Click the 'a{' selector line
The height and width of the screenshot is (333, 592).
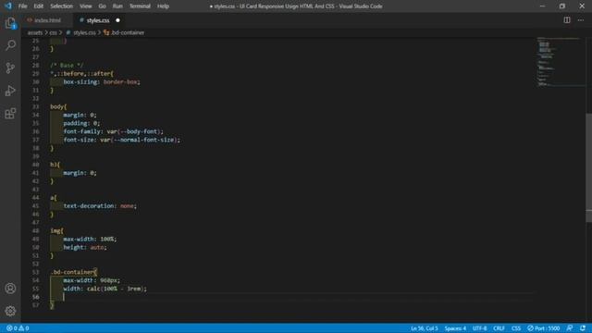click(x=54, y=198)
